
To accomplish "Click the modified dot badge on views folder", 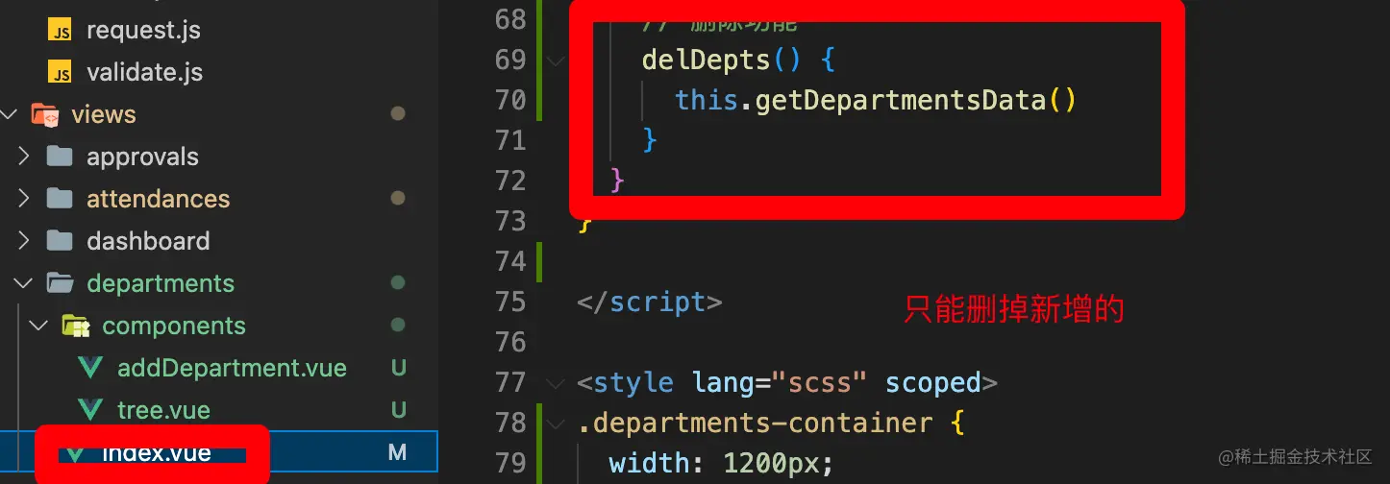I will pos(398,114).
